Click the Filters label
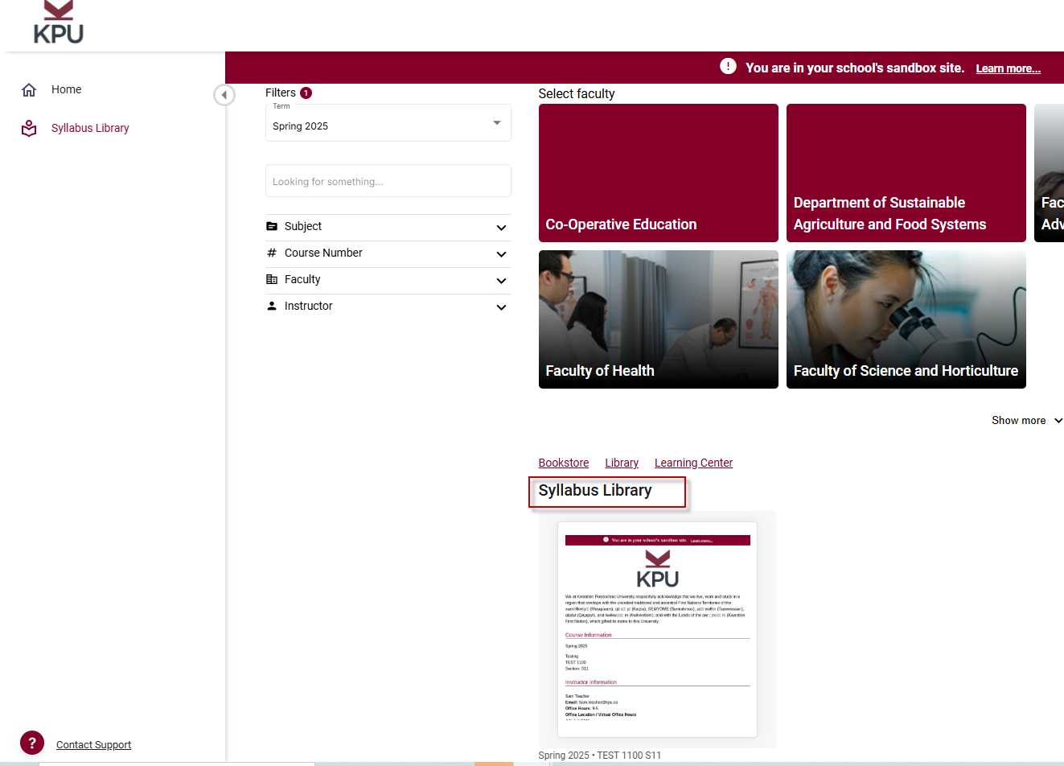Screen dimensions: 1064x766 click(281, 93)
